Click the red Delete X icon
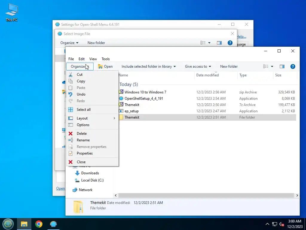Screen dimensions: 306x230 pyautogui.click(x=71, y=134)
